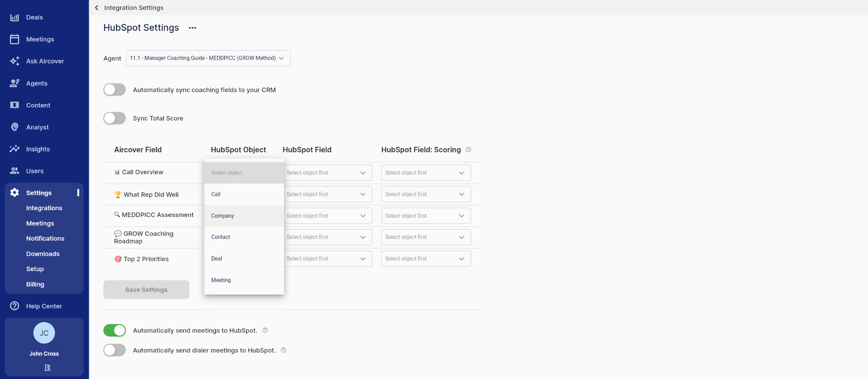
Task: Select Company in the object list
Action: pos(244,216)
